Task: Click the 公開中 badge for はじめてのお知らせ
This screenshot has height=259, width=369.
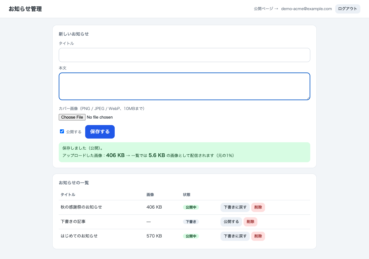Action: pos(191,236)
